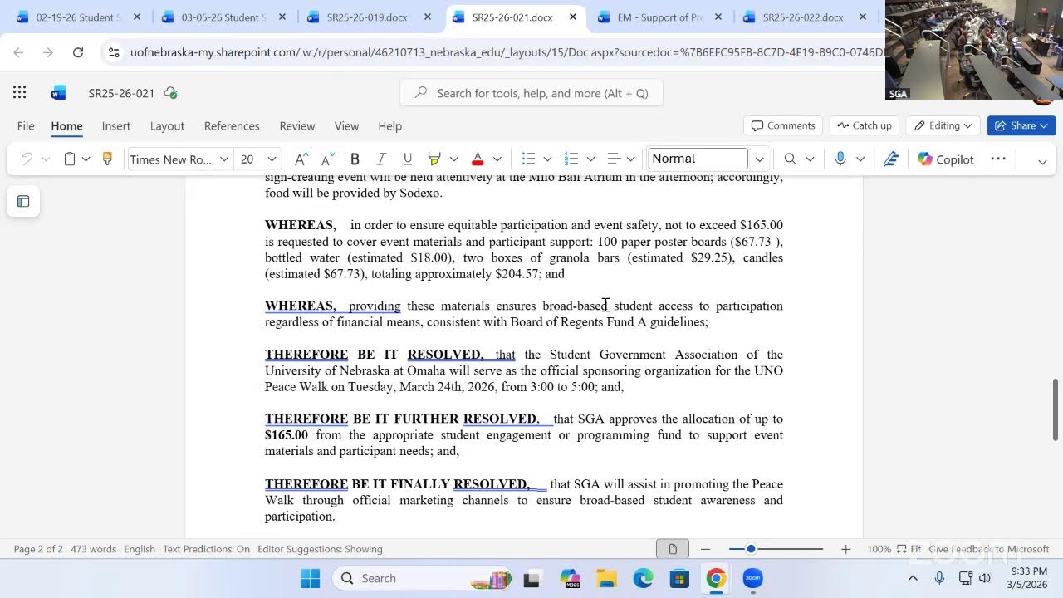Expand the highlight color options
This screenshot has width=1063, height=598.
(x=453, y=159)
